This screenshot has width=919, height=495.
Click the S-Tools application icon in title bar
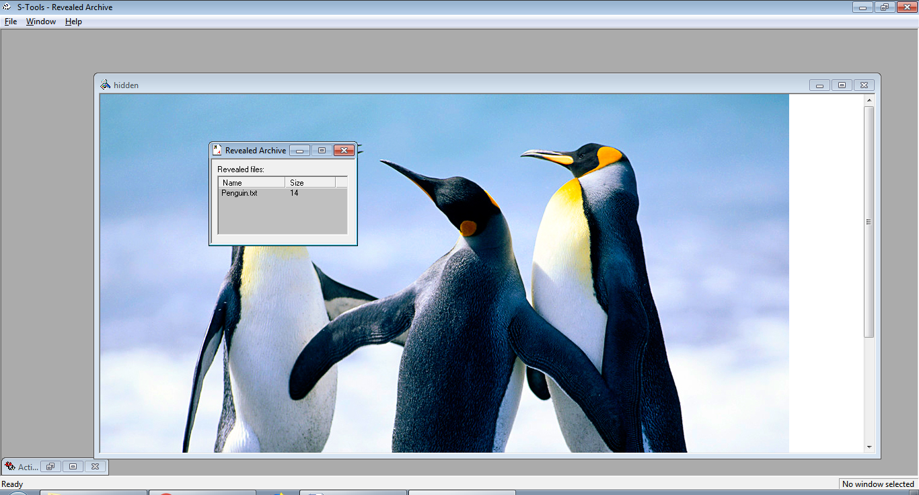click(7, 7)
